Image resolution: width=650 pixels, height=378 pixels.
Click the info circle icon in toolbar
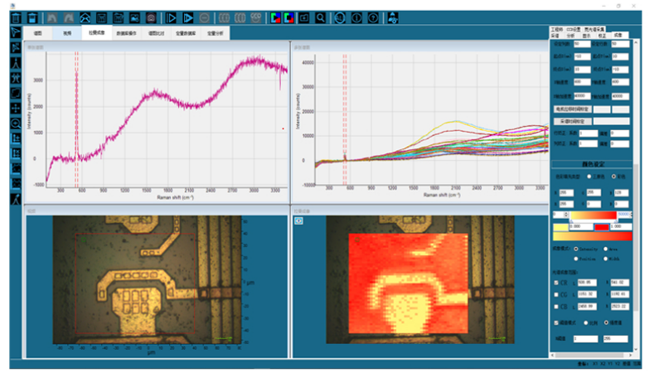(357, 17)
